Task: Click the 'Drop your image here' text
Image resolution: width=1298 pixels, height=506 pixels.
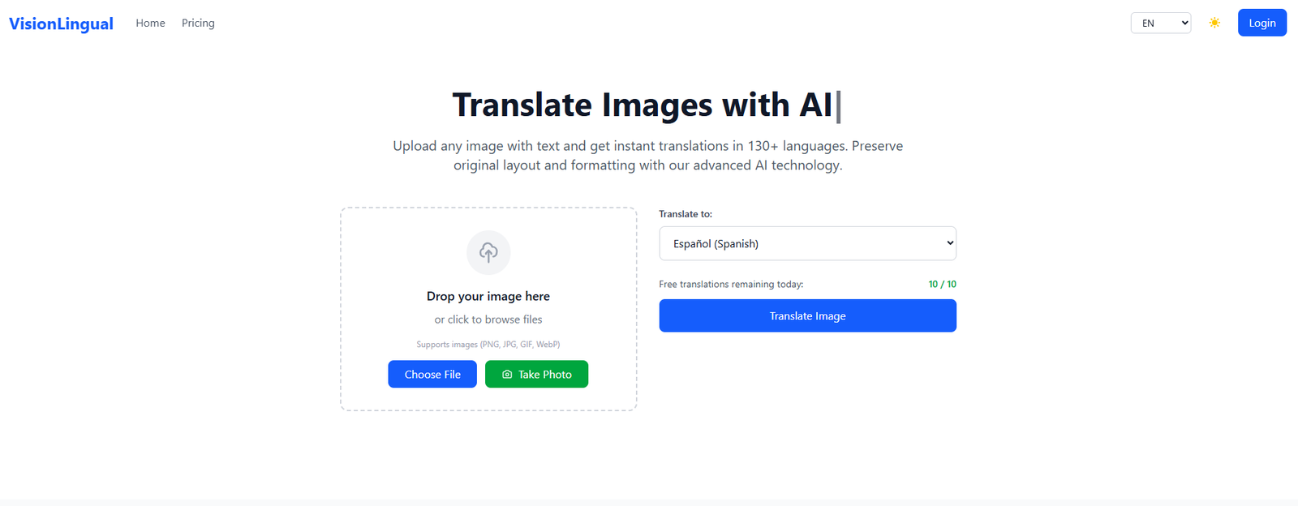Action: tap(488, 297)
